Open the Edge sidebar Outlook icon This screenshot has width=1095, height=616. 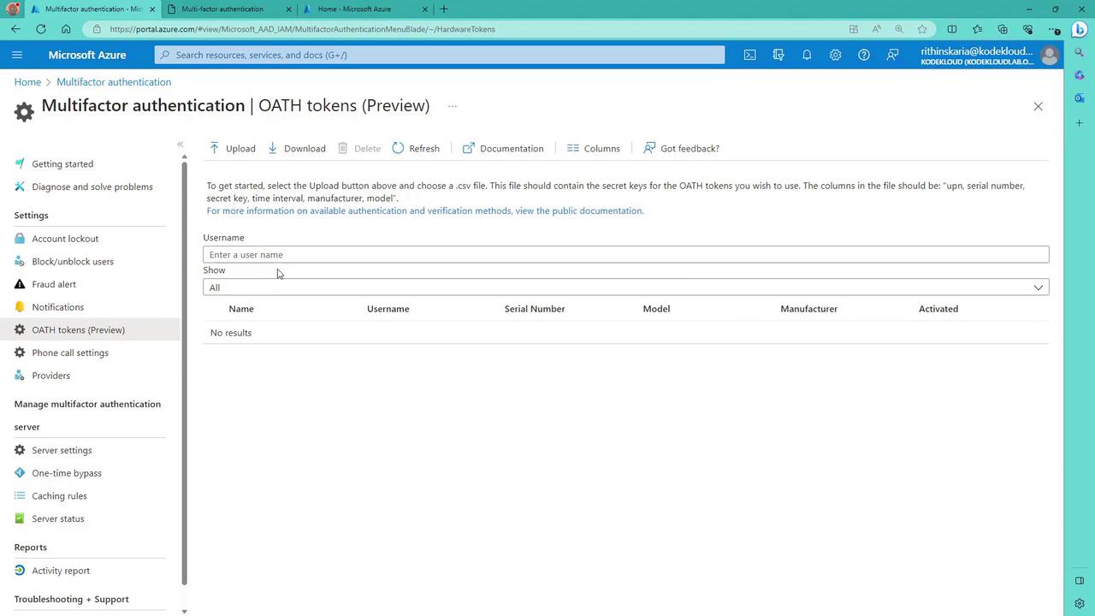point(1080,98)
